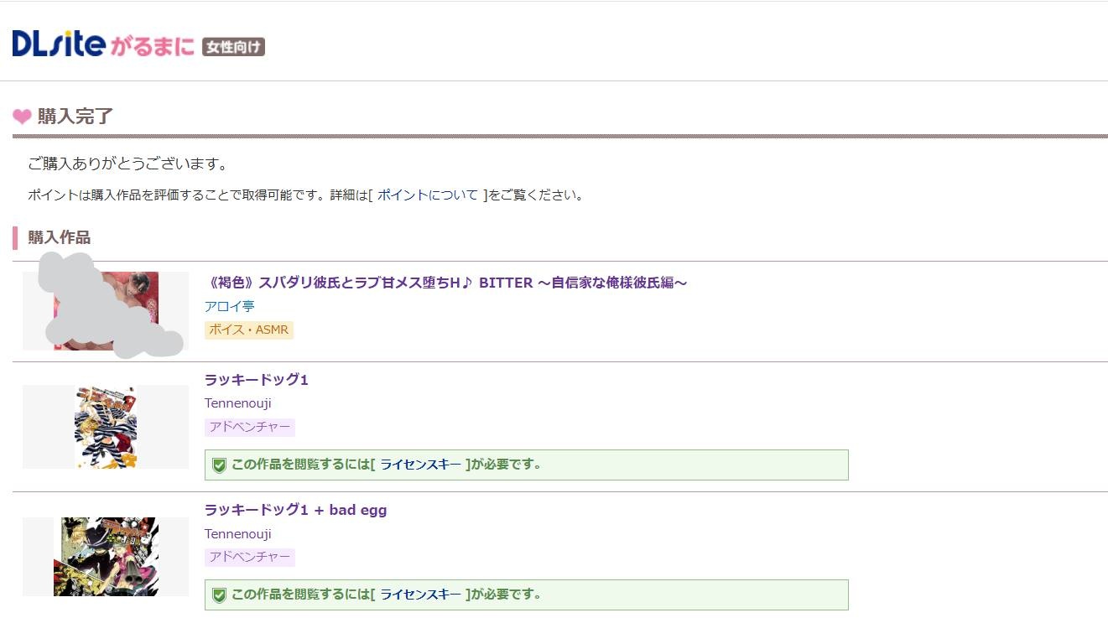Open the ラッキードッグ1 title link

click(256, 380)
